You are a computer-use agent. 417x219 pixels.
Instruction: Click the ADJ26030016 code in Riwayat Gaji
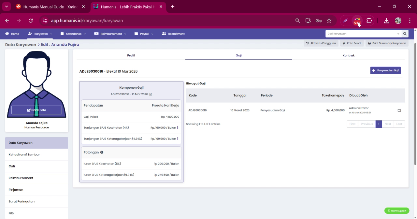coord(197,110)
